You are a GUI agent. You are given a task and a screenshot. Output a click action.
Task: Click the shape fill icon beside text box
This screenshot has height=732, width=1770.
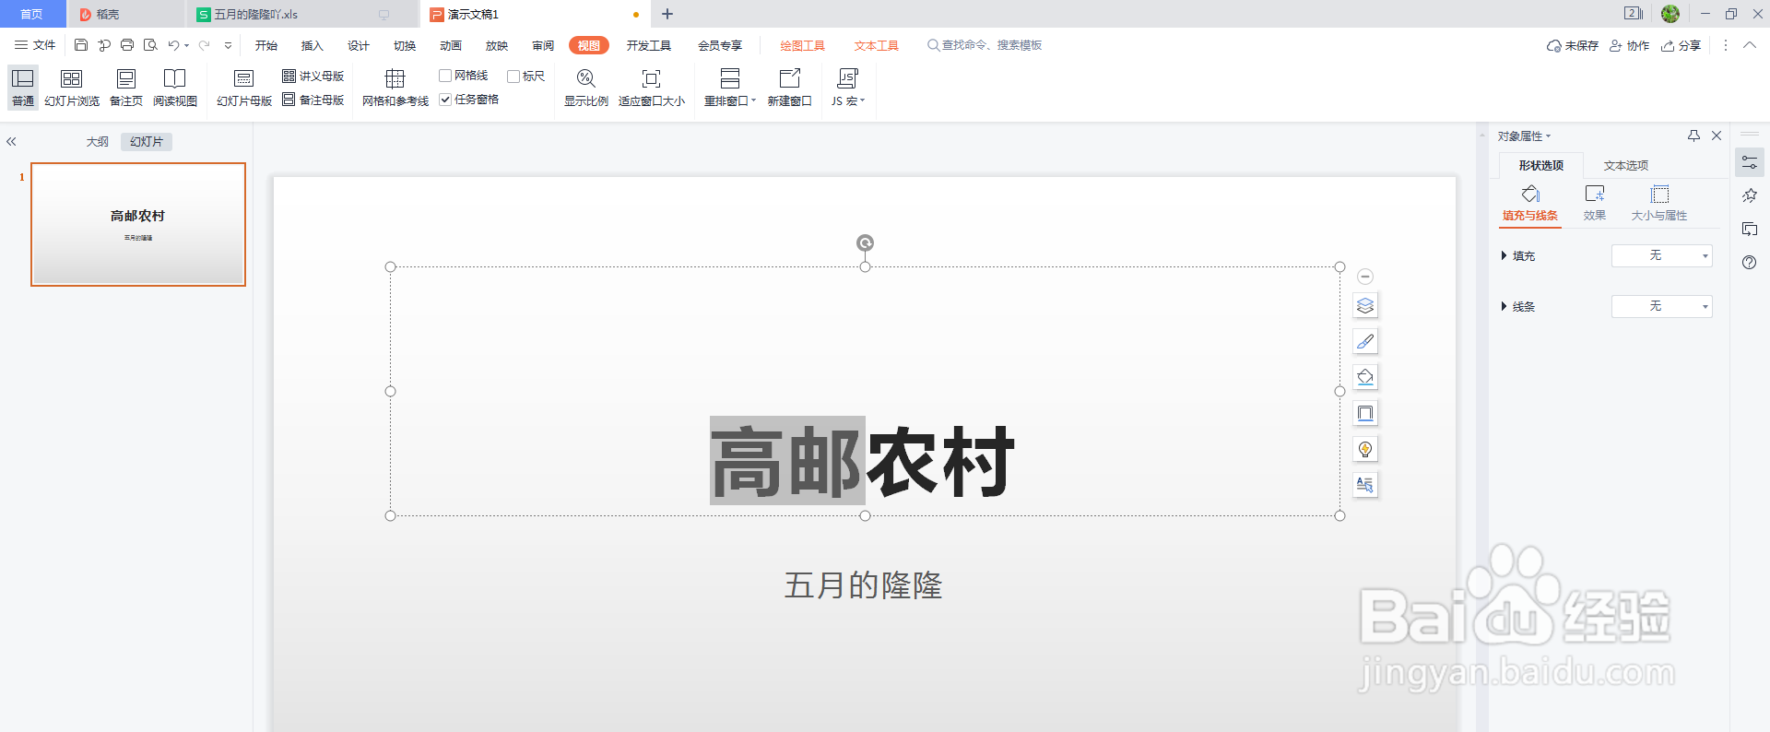pos(1365,377)
